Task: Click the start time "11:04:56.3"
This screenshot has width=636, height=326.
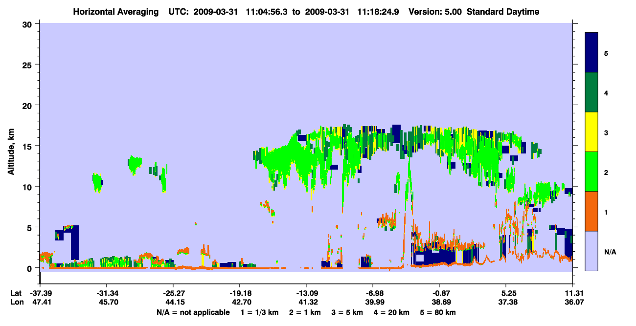Action: click(x=268, y=12)
